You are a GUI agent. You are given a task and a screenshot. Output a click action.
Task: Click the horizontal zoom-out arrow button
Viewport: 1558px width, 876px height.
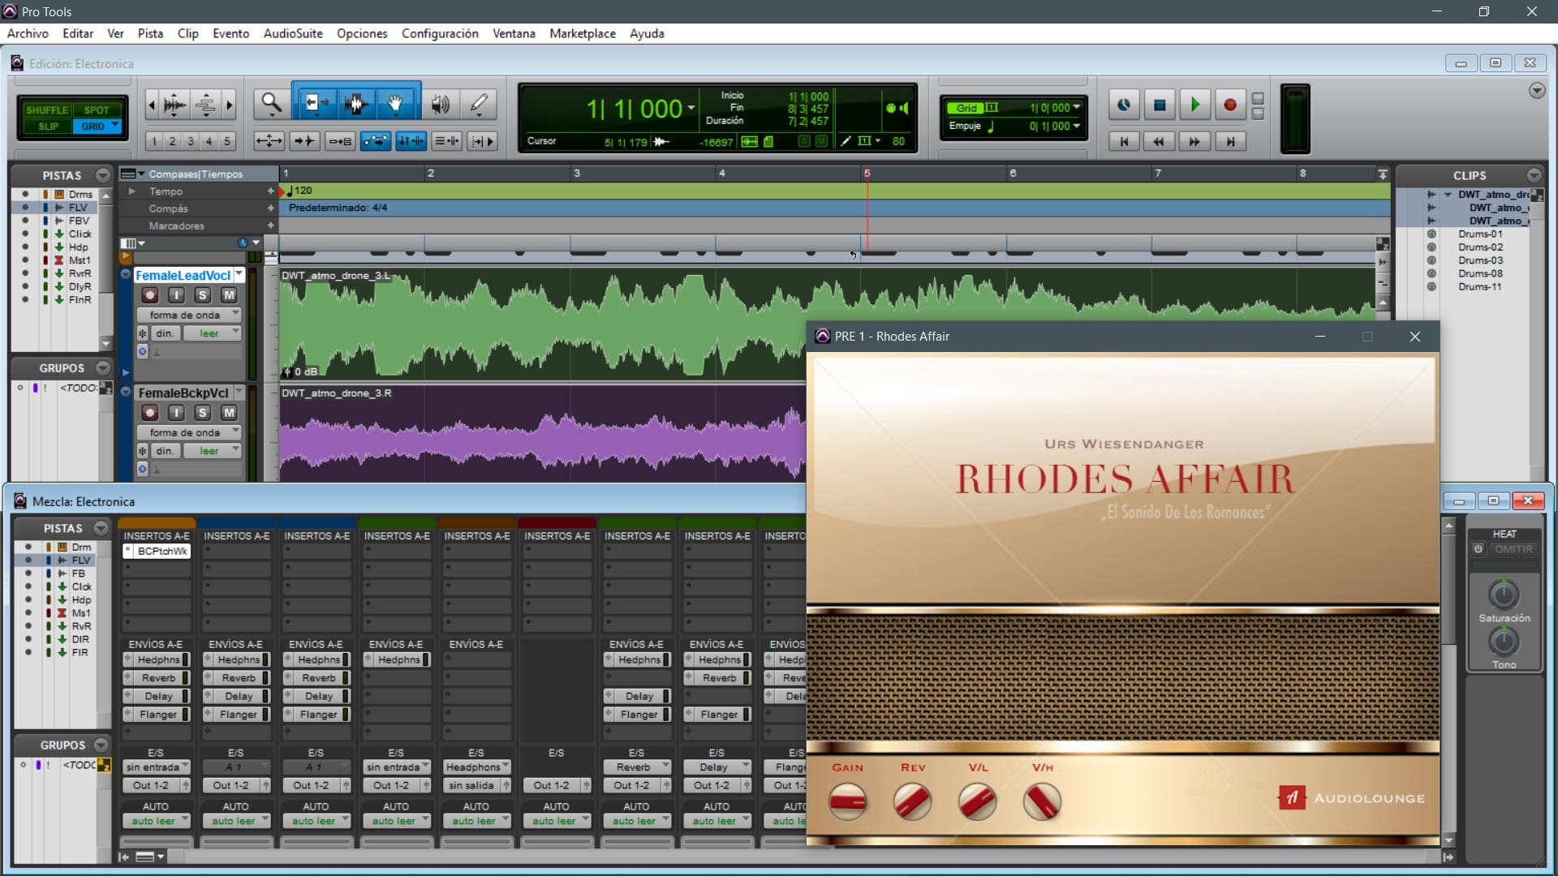click(152, 105)
